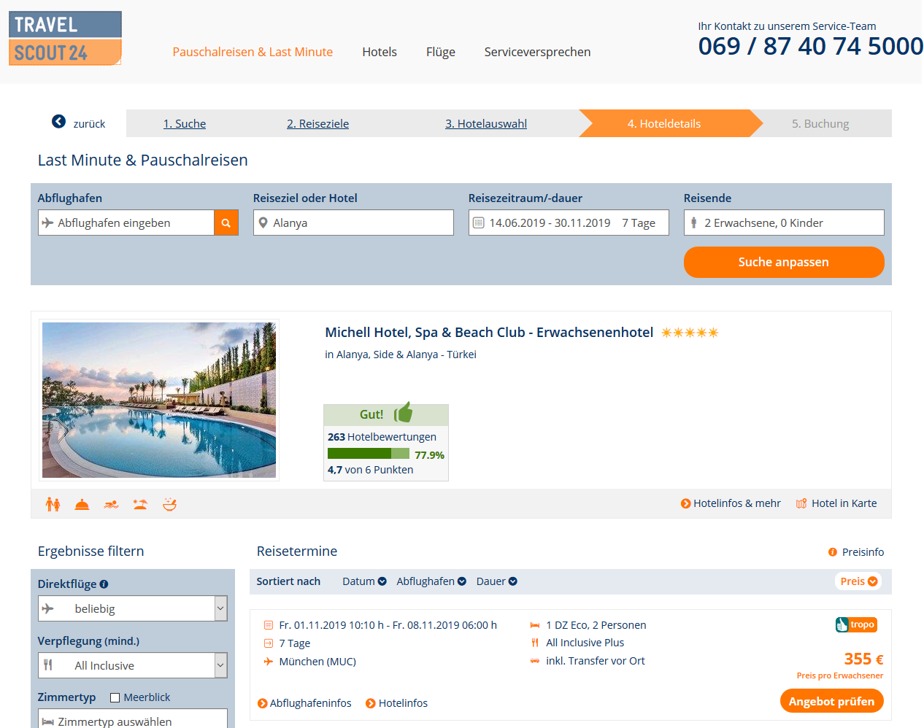924x728 pixels.
Task: Click the swimming pool amenity icon
Action: point(111,504)
